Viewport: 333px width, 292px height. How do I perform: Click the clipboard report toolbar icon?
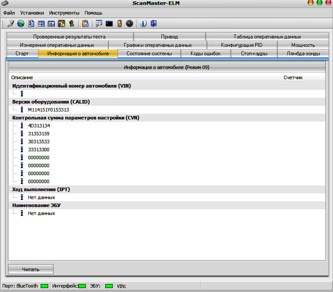(x=85, y=23)
